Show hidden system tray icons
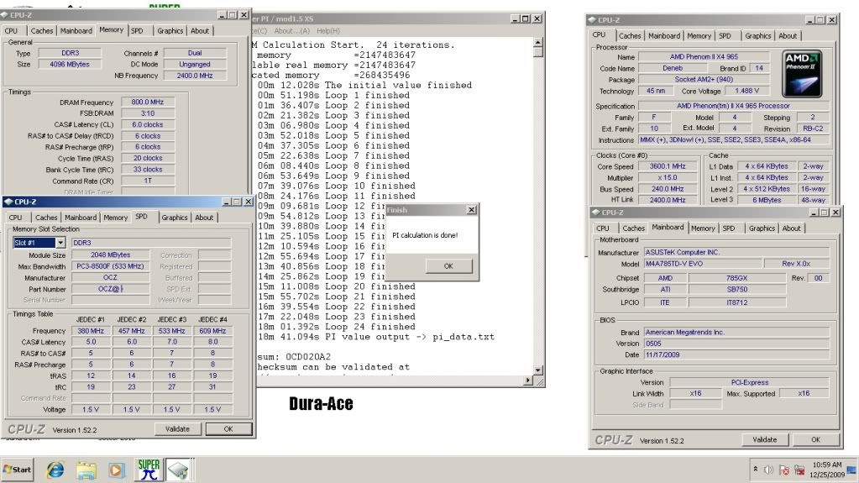The image size is (859, 483). click(755, 470)
